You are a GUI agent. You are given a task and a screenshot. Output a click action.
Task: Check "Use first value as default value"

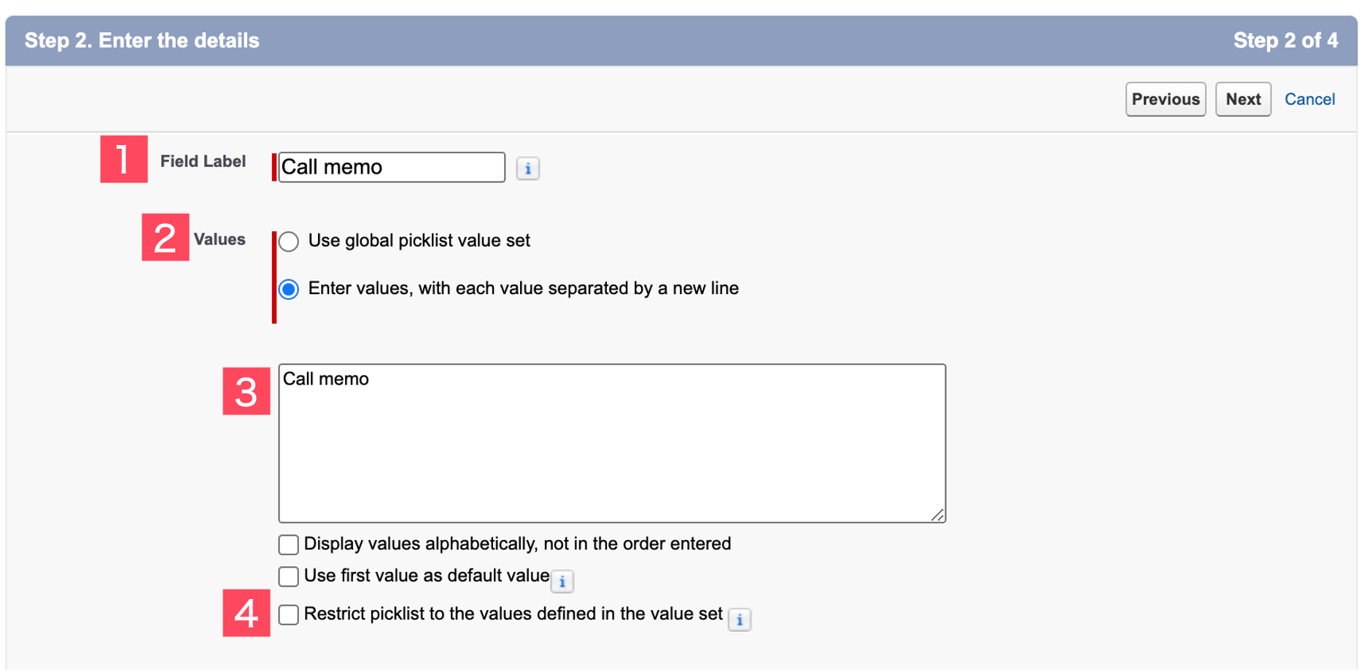pos(287,576)
